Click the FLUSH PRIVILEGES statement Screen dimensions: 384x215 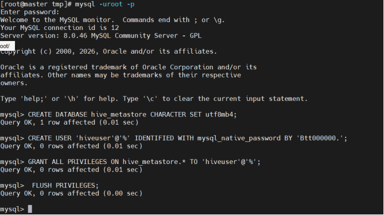[65, 186]
